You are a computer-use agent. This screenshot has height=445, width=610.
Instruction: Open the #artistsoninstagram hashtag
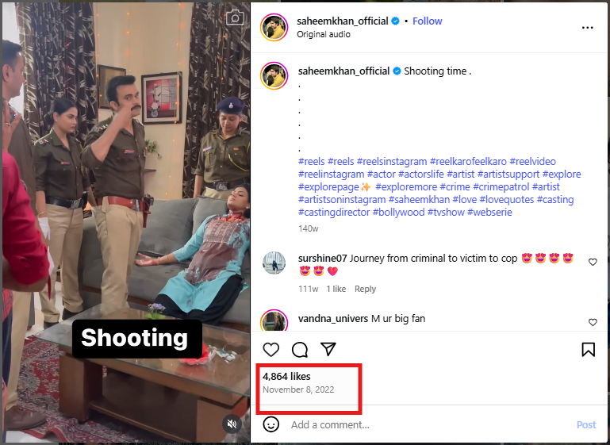coord(342,200)
